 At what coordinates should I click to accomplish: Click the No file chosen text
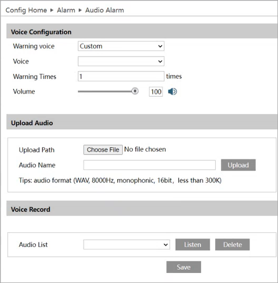coord(145,150)
